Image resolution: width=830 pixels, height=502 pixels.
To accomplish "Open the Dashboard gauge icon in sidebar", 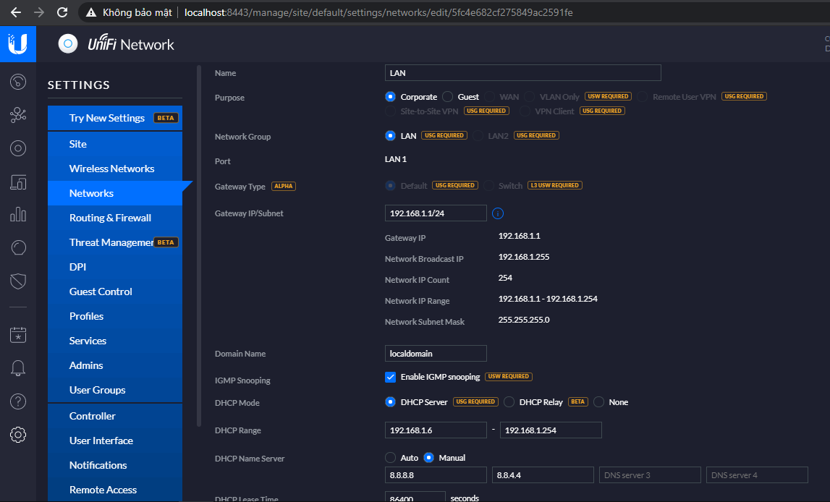I will [18, 82].
